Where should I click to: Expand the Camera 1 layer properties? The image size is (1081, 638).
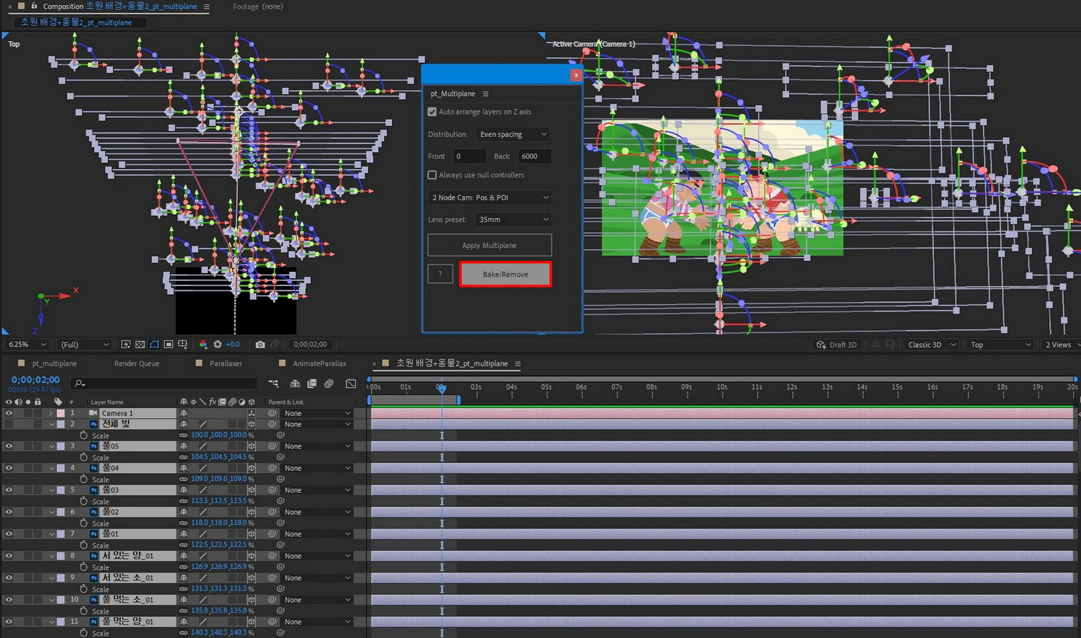coord(50,414)
